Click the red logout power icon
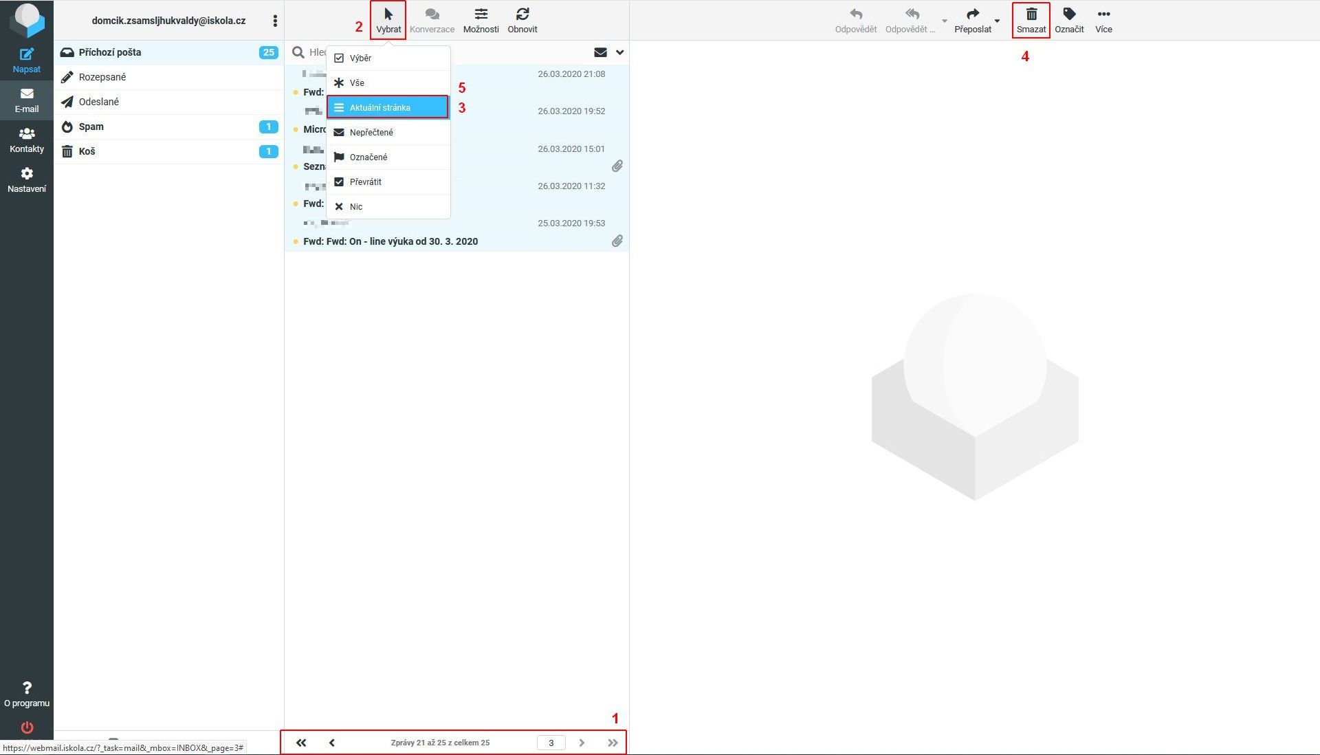The height and width of the screenshot is (755, 1320). click(x=26, y=727)
